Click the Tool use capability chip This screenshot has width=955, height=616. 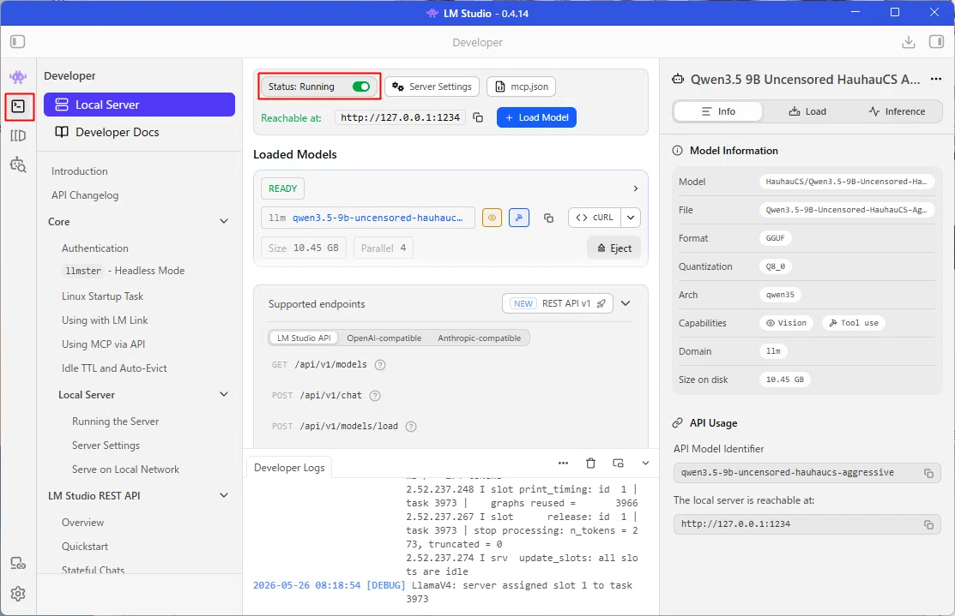coord(853,323)
